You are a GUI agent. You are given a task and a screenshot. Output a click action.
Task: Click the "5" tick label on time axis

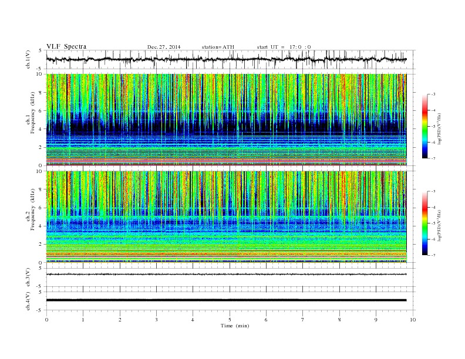pos(230,320)
